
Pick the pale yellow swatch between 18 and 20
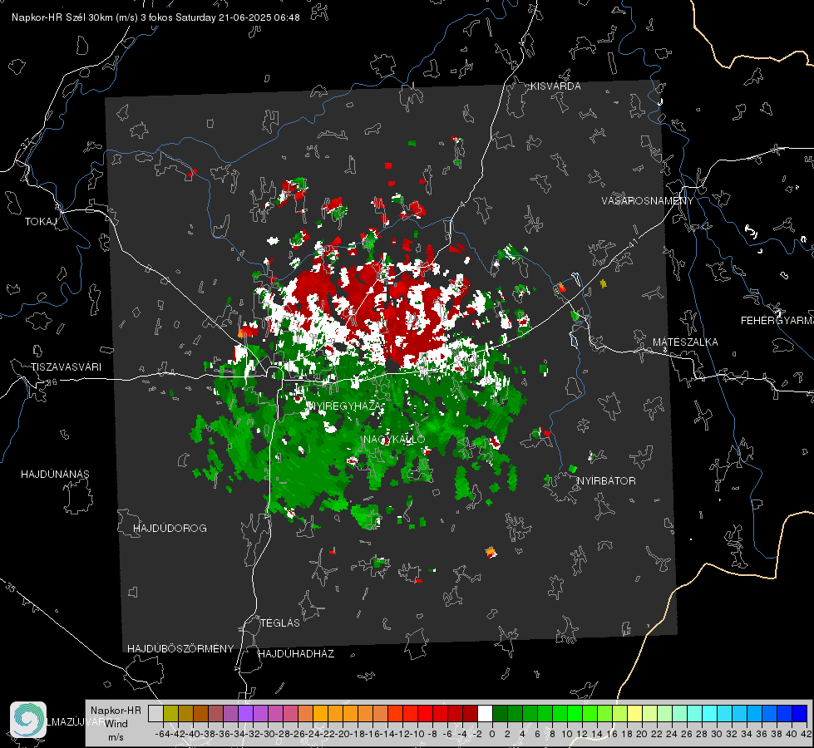click(x=634, y=714)
